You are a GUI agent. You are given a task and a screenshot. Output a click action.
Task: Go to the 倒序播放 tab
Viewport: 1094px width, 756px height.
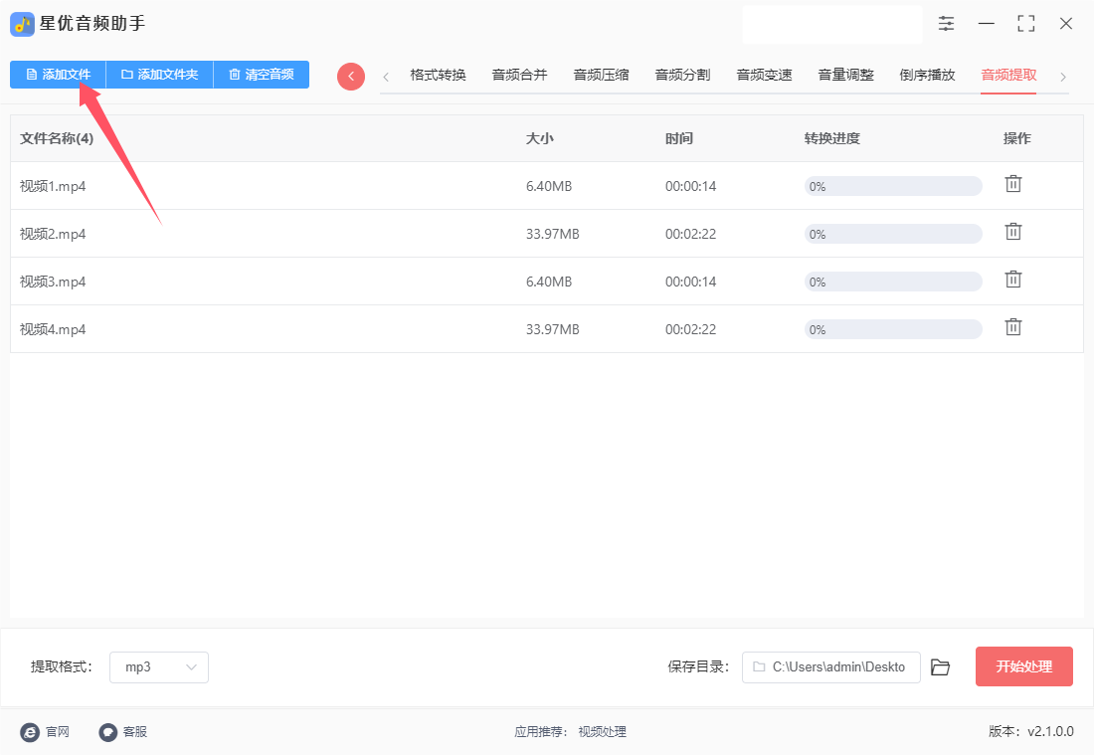[927, 75]
